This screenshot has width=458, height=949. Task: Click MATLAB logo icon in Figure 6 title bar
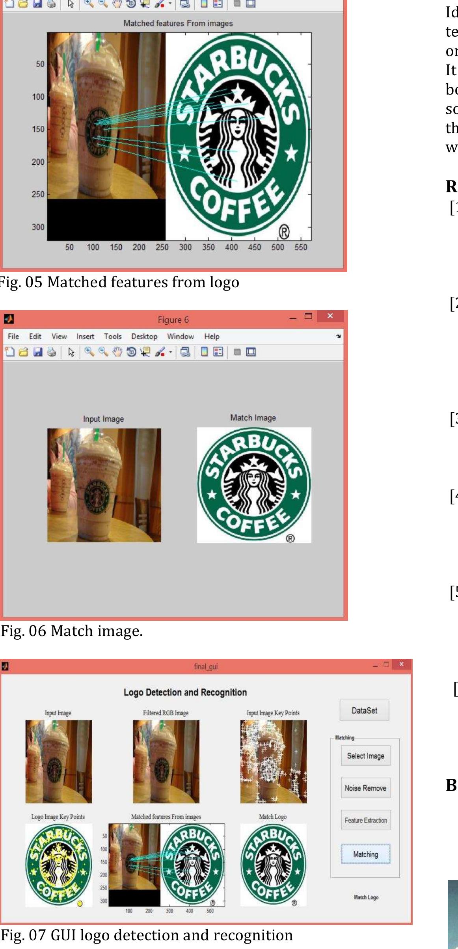pos(9,318)
